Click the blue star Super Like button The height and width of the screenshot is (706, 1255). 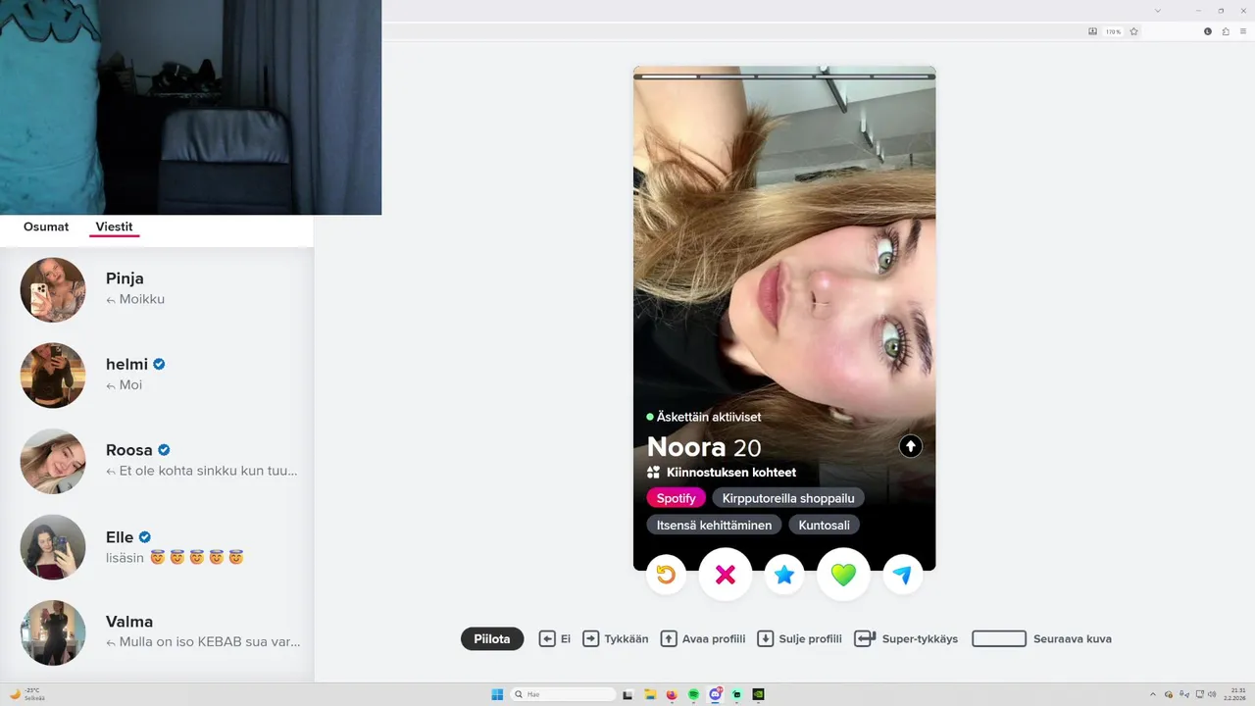pyautogui.click(x=784, y=575)
